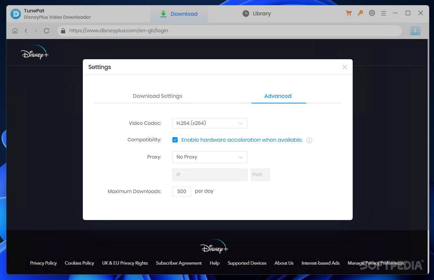Click the padlock icon in the address bar
434x280 pixels.
[63, 31]
